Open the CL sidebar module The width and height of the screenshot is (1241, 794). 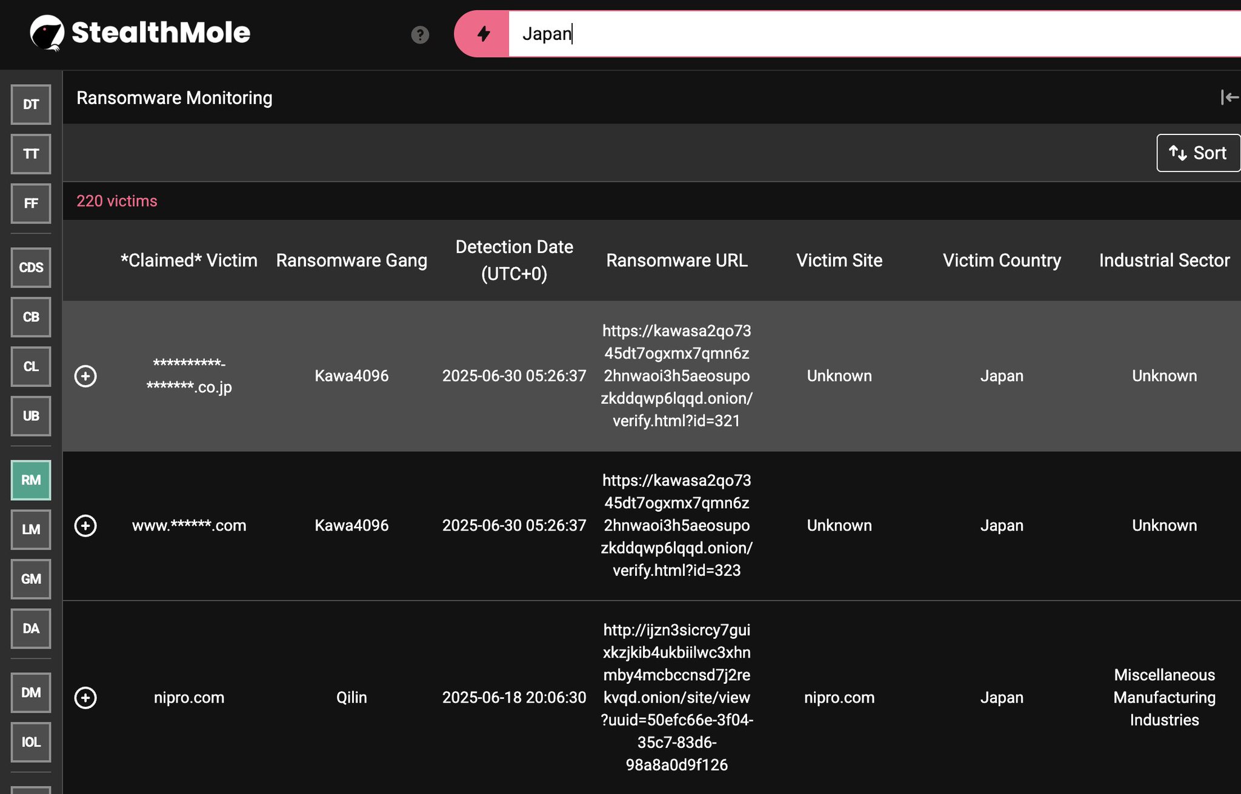(31, 366)
